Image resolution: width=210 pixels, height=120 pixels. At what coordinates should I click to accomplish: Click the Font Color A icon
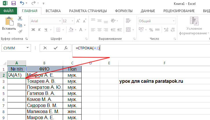pyautogui.click(x=81, y=29)
